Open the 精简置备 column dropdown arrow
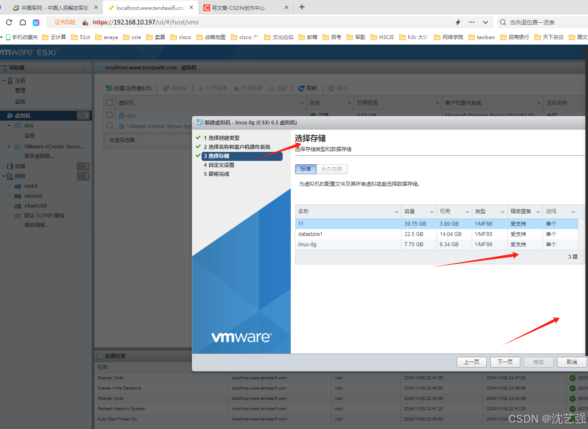The width and height of the screenshot is (588, 429). pos(538,211)
